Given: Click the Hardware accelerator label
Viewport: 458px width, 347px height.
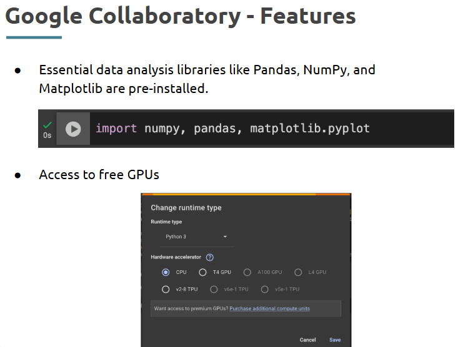Looking at the screenshot, I should [176, 257].
